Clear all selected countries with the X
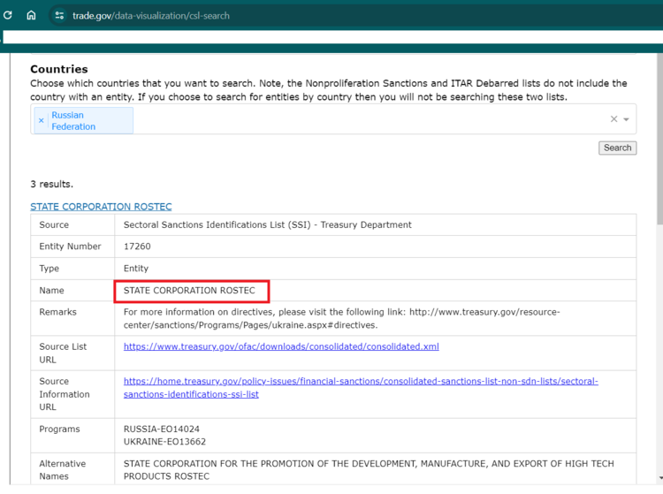Viewport: 663px width, 494px height. pyautogui.click(x=614, y=119)
